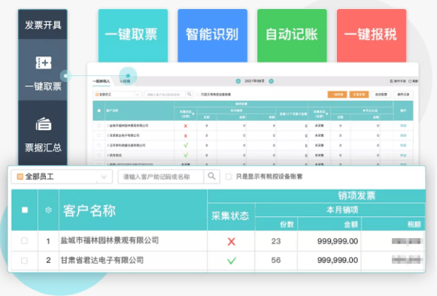Open operation link for background row 4
Viewport: 437px width, 296px height.
[403, 155]
